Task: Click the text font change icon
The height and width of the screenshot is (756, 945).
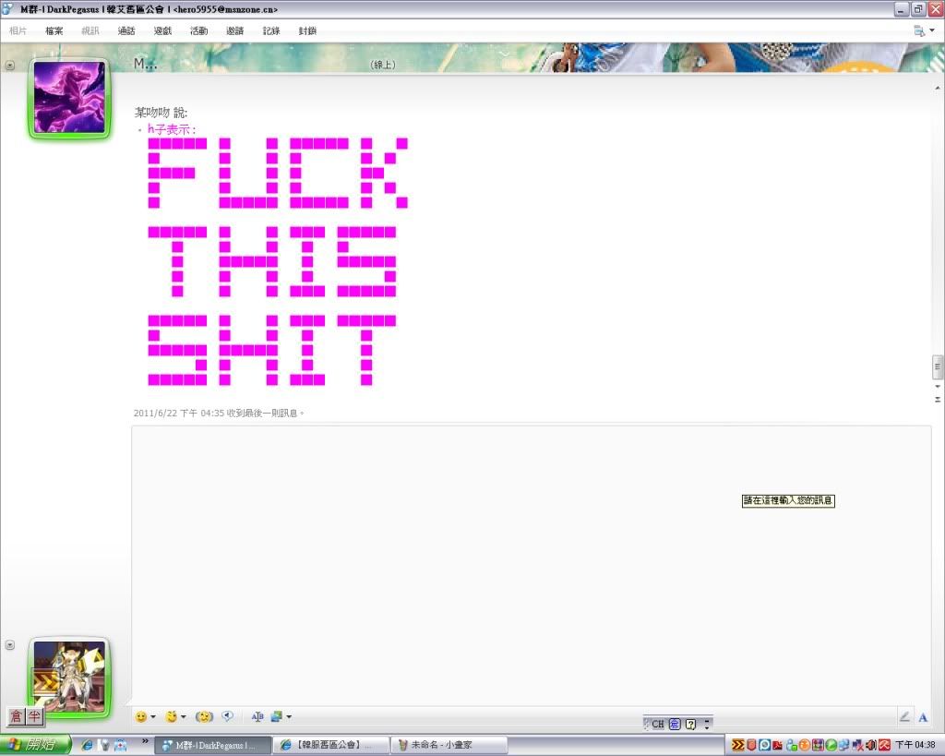Action: pos(257,716)
